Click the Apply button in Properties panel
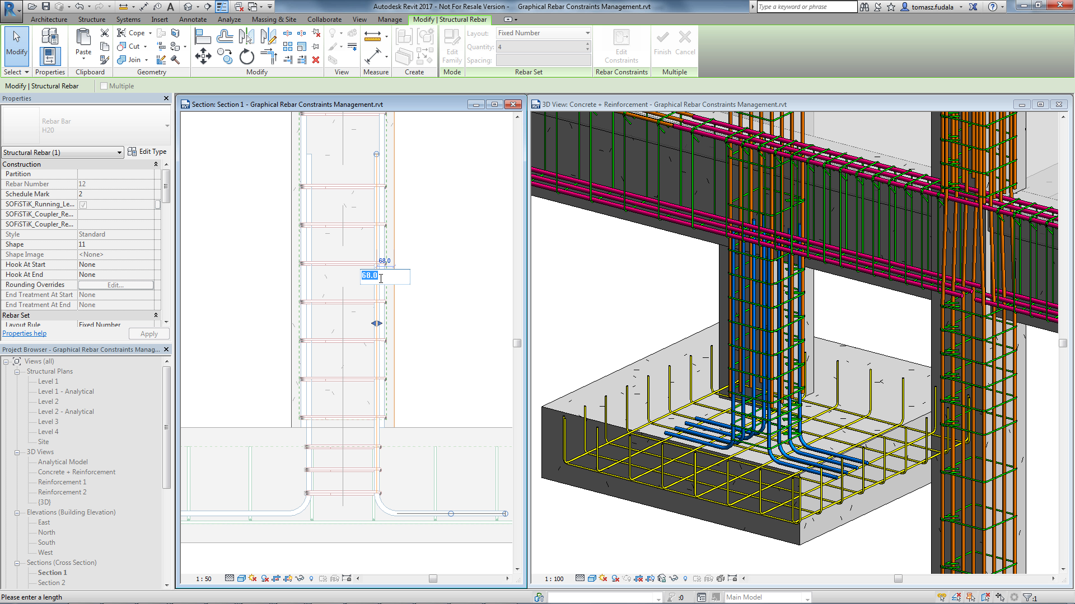The image size is (1075, 604). coord(148,333)
